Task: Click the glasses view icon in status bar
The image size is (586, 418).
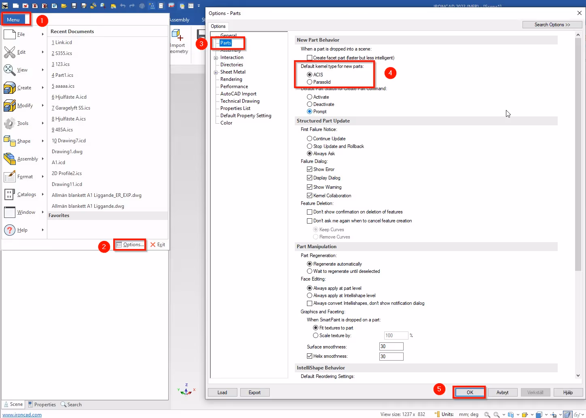Action: 577,414
